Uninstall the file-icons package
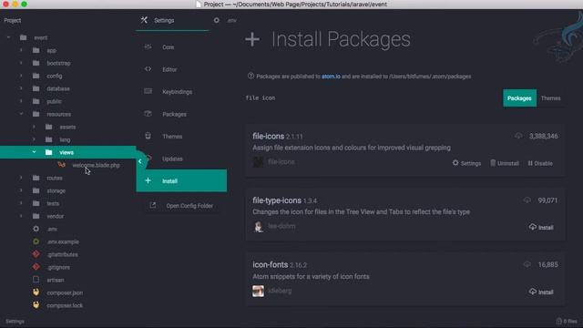The width and height of the screenshot is (583, 328). [x=505, y=163]
